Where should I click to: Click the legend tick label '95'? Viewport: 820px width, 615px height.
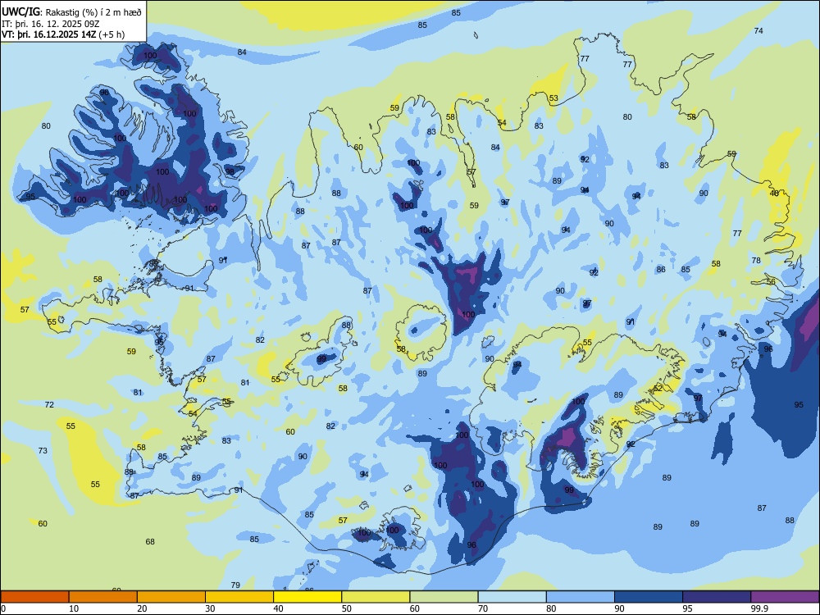688,608
